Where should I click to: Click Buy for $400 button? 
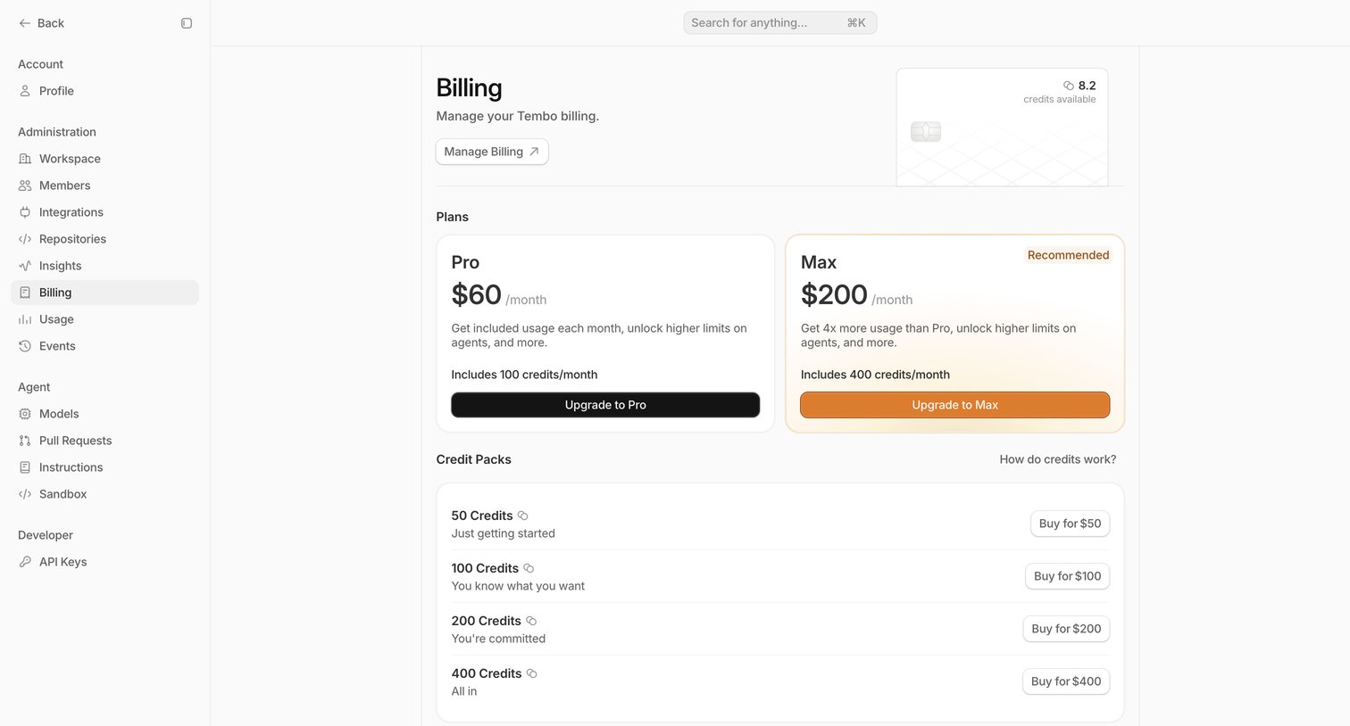pos(1066,681)
